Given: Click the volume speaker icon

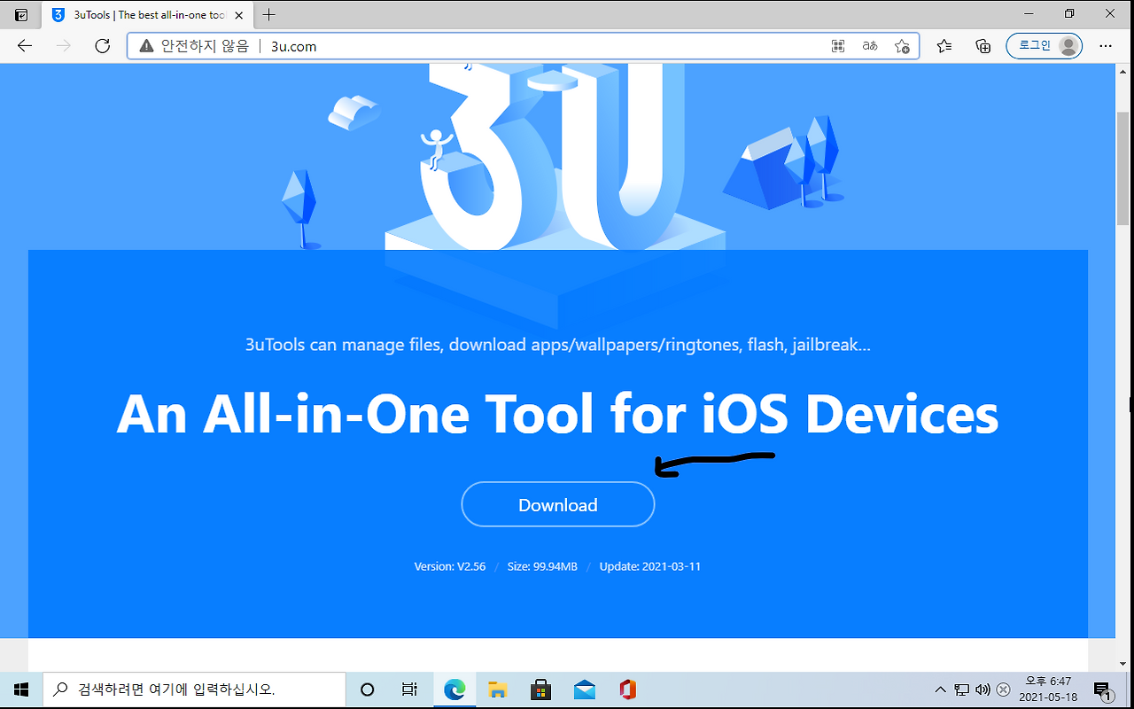Looking at the screenshot, I should coord(983,690).
